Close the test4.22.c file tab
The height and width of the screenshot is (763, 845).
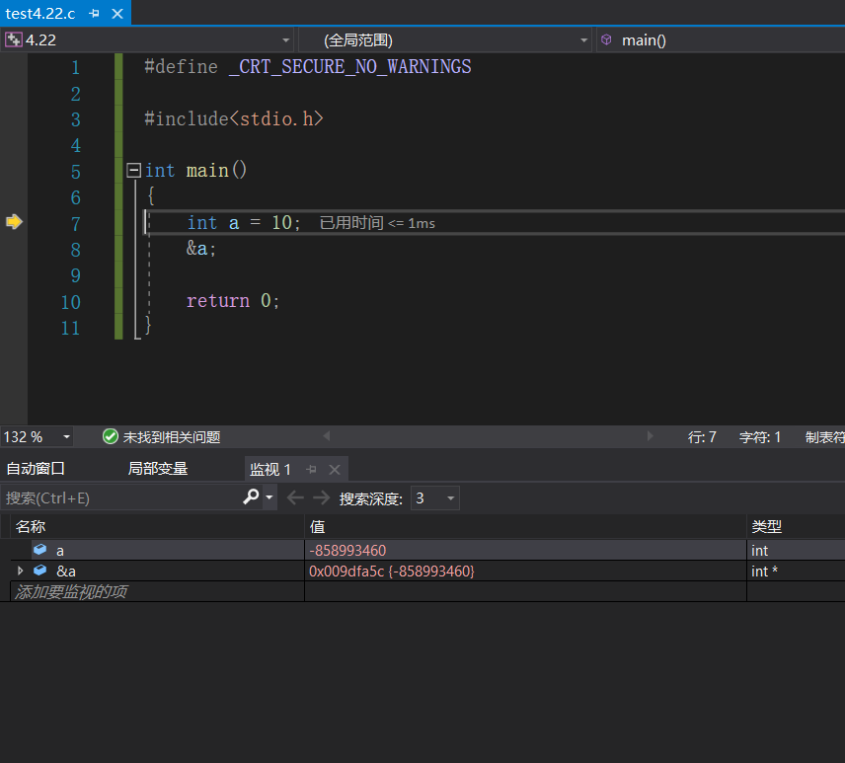pos(115,14)
